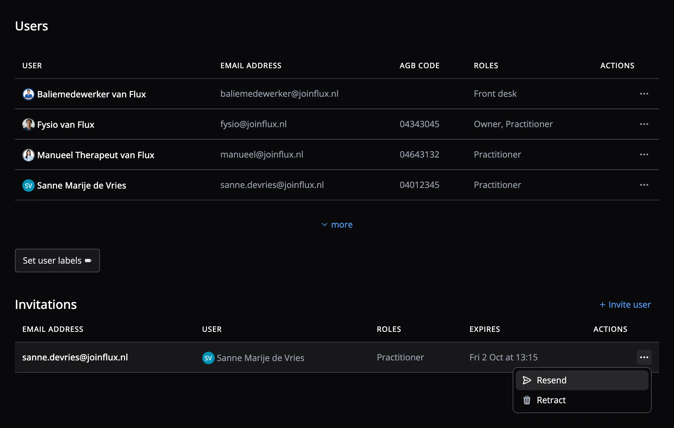Expand the user list with more
This screenshot has height=428, width=674.
337,225
